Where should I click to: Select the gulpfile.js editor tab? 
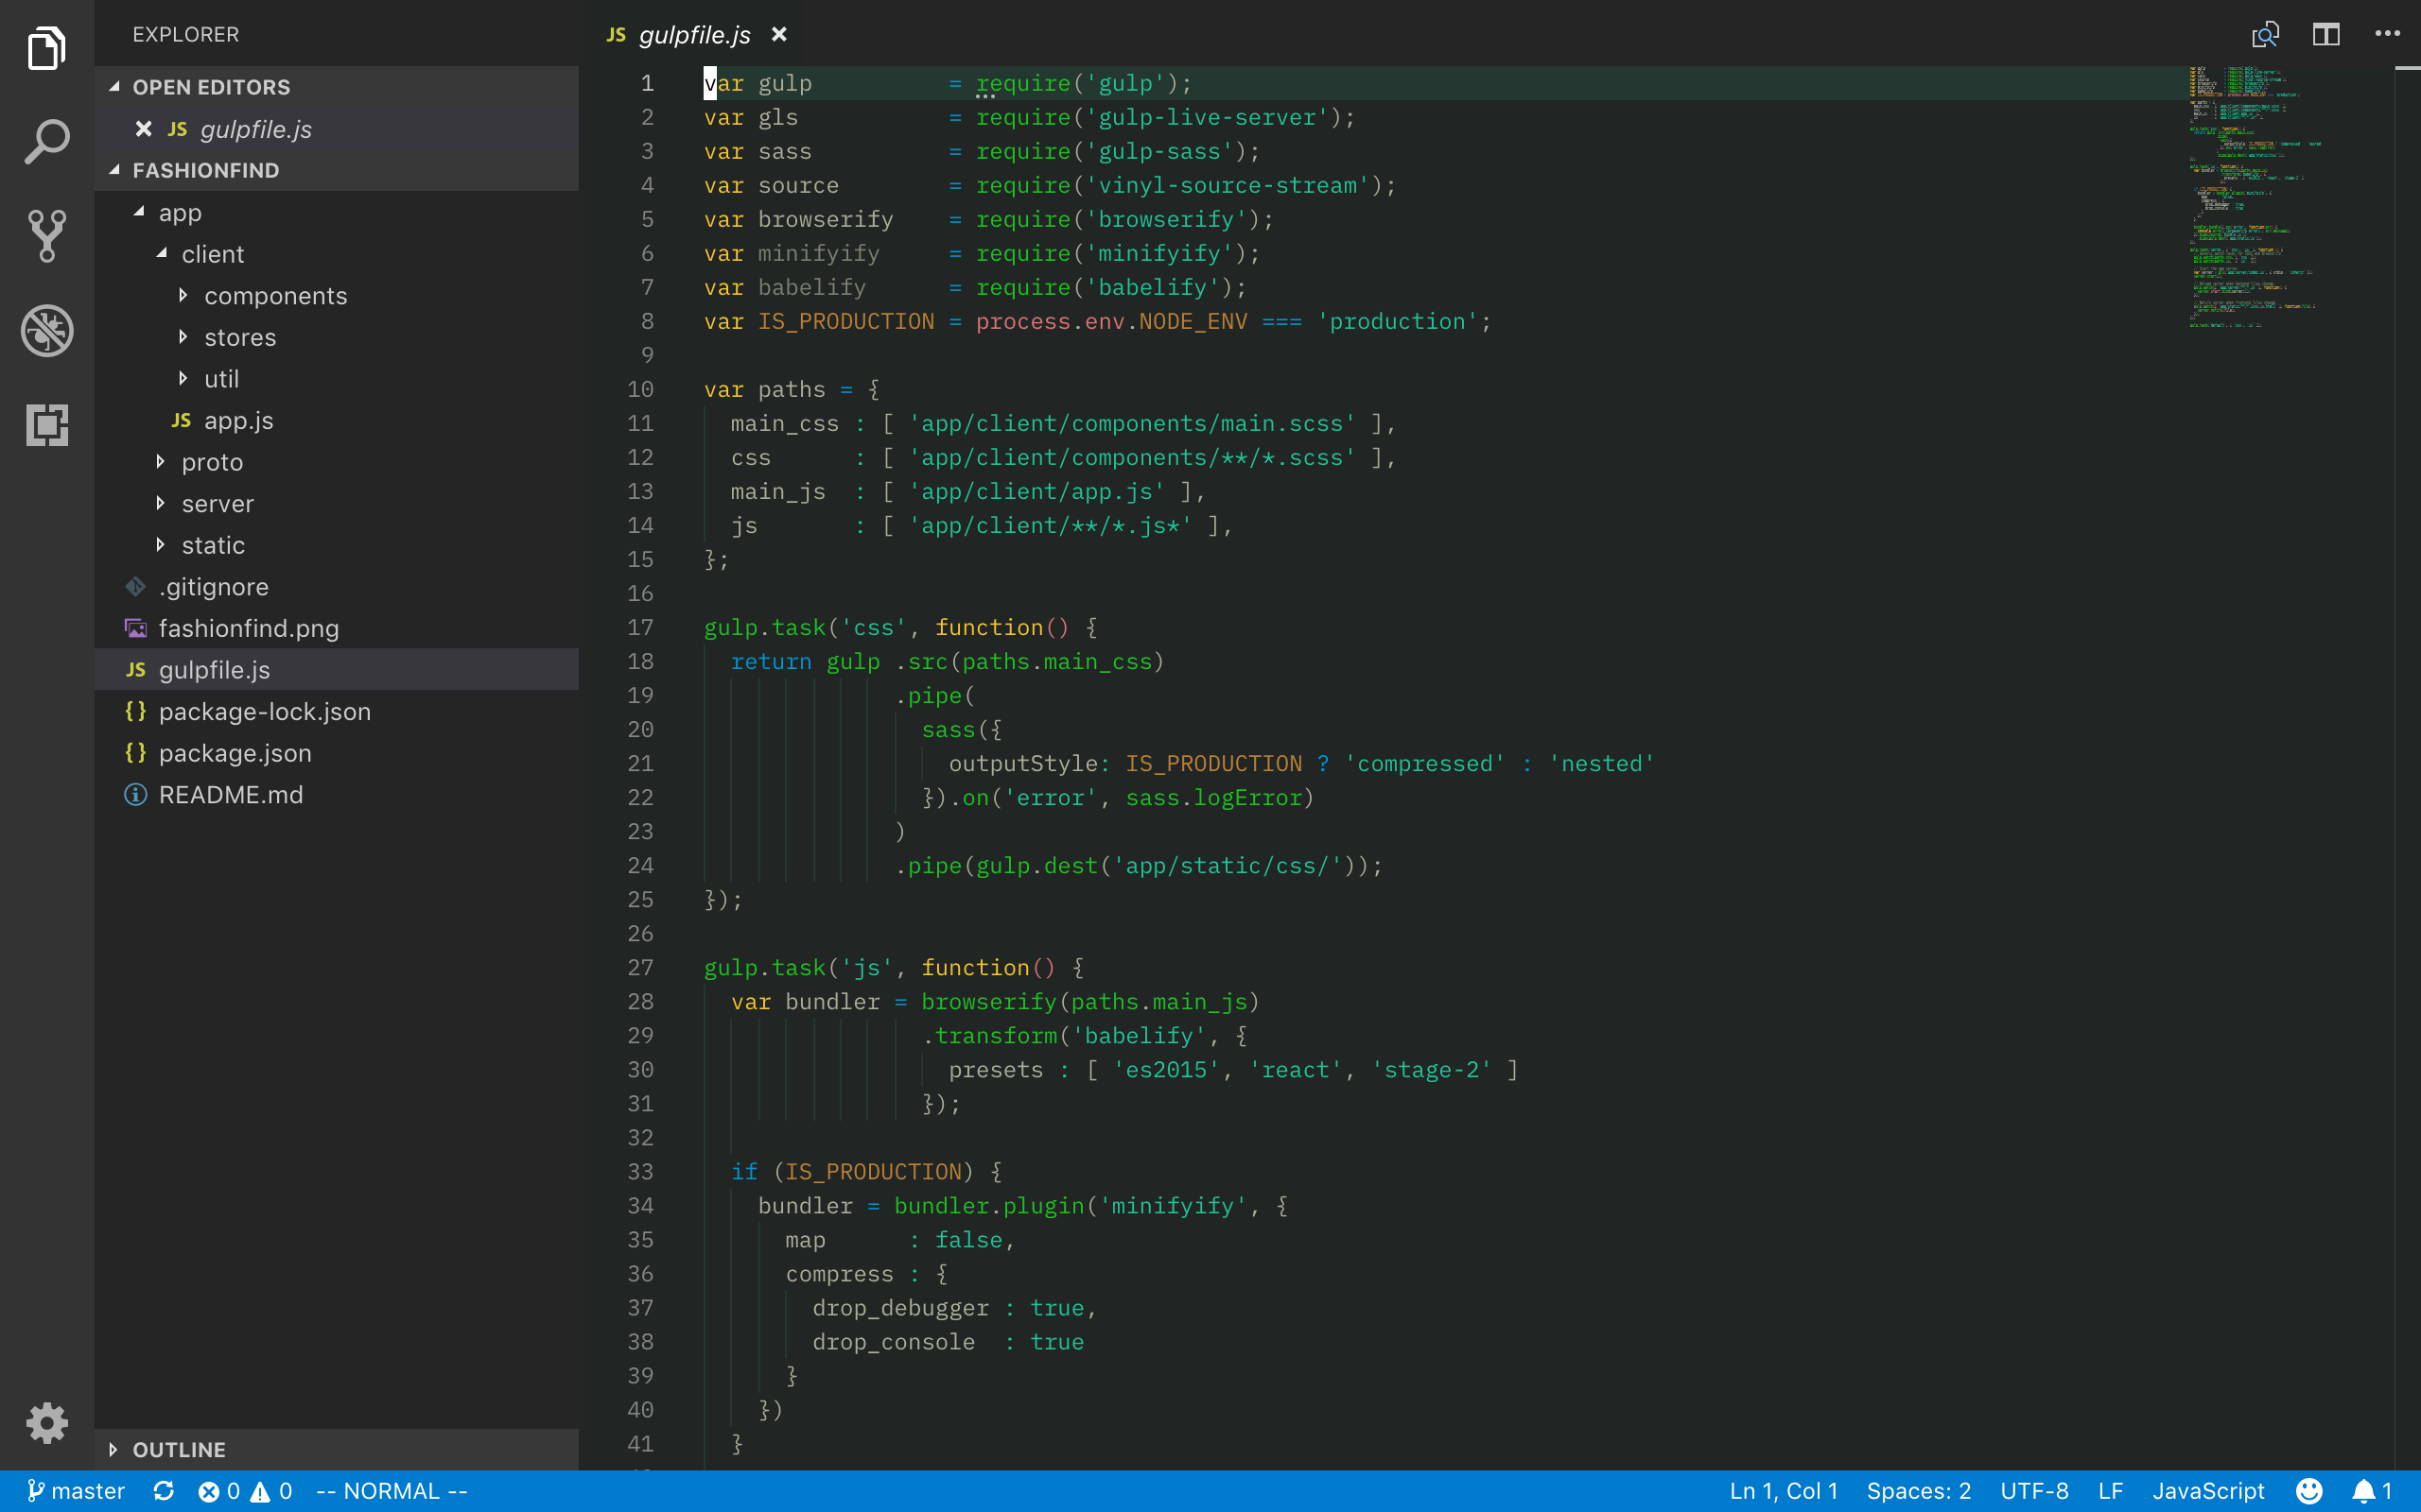[693, 35]
